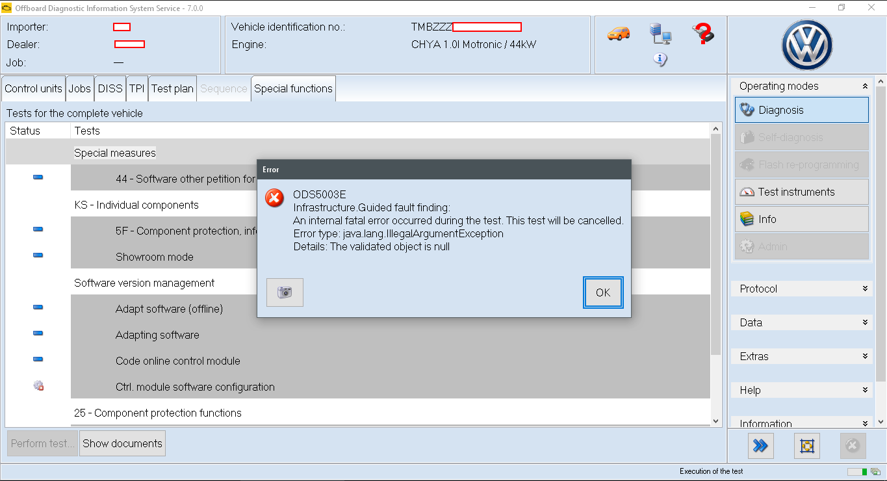Collapse the Operating modes section
This screenshot has height=481, width=887.
click(802, 86)
